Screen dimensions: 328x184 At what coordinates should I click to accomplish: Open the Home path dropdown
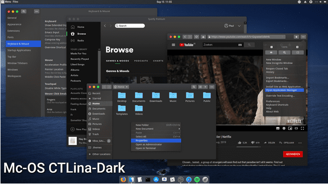point(121,87)
